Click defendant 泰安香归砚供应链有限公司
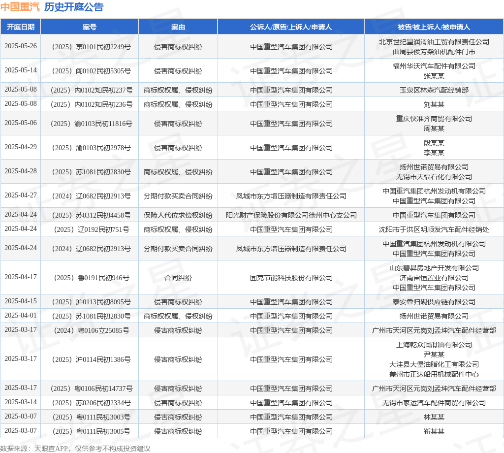Screen dimensions: 504x453 coord(434,302)
